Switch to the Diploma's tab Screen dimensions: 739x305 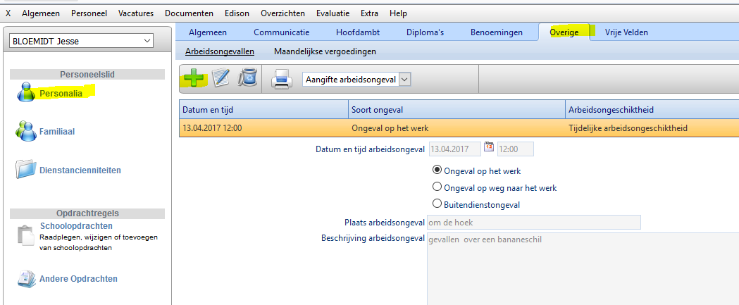425,32
